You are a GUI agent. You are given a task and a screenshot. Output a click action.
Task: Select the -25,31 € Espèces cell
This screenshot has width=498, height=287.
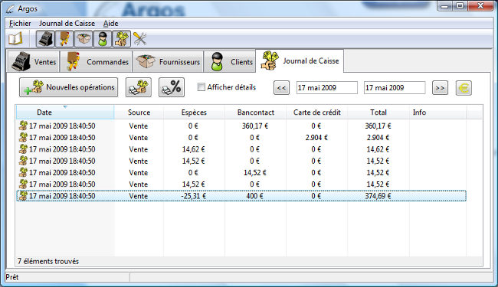193,196
